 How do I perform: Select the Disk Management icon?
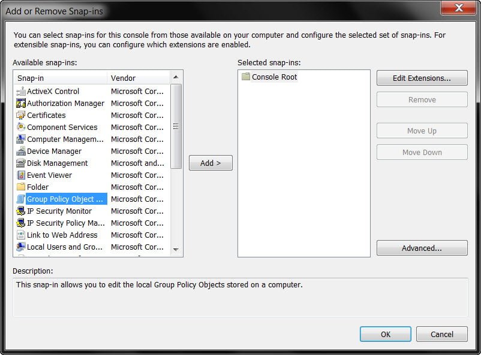click(x=20, y=163)
